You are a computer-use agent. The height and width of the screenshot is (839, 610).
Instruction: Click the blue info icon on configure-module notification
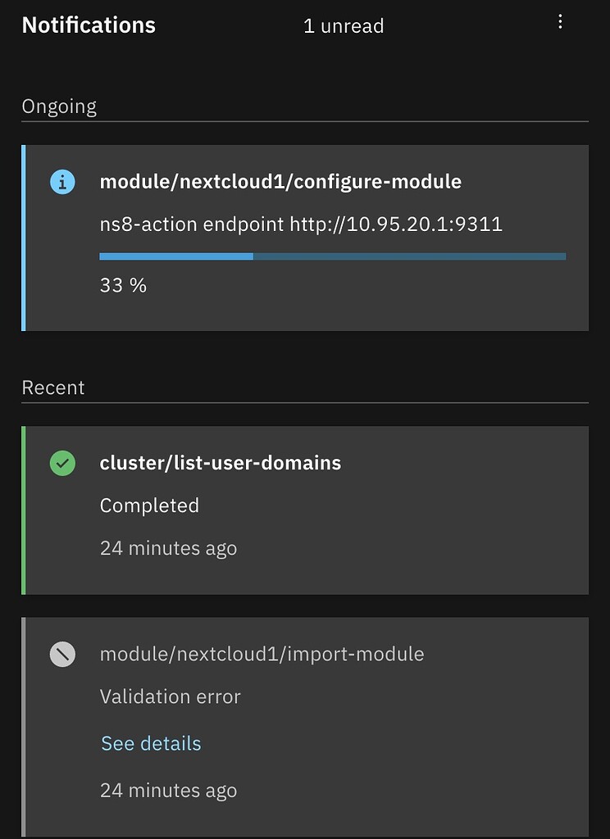[62, 182]
